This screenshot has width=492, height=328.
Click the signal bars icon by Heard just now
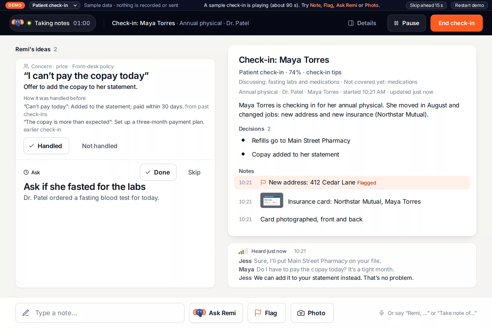pos(243,251)
